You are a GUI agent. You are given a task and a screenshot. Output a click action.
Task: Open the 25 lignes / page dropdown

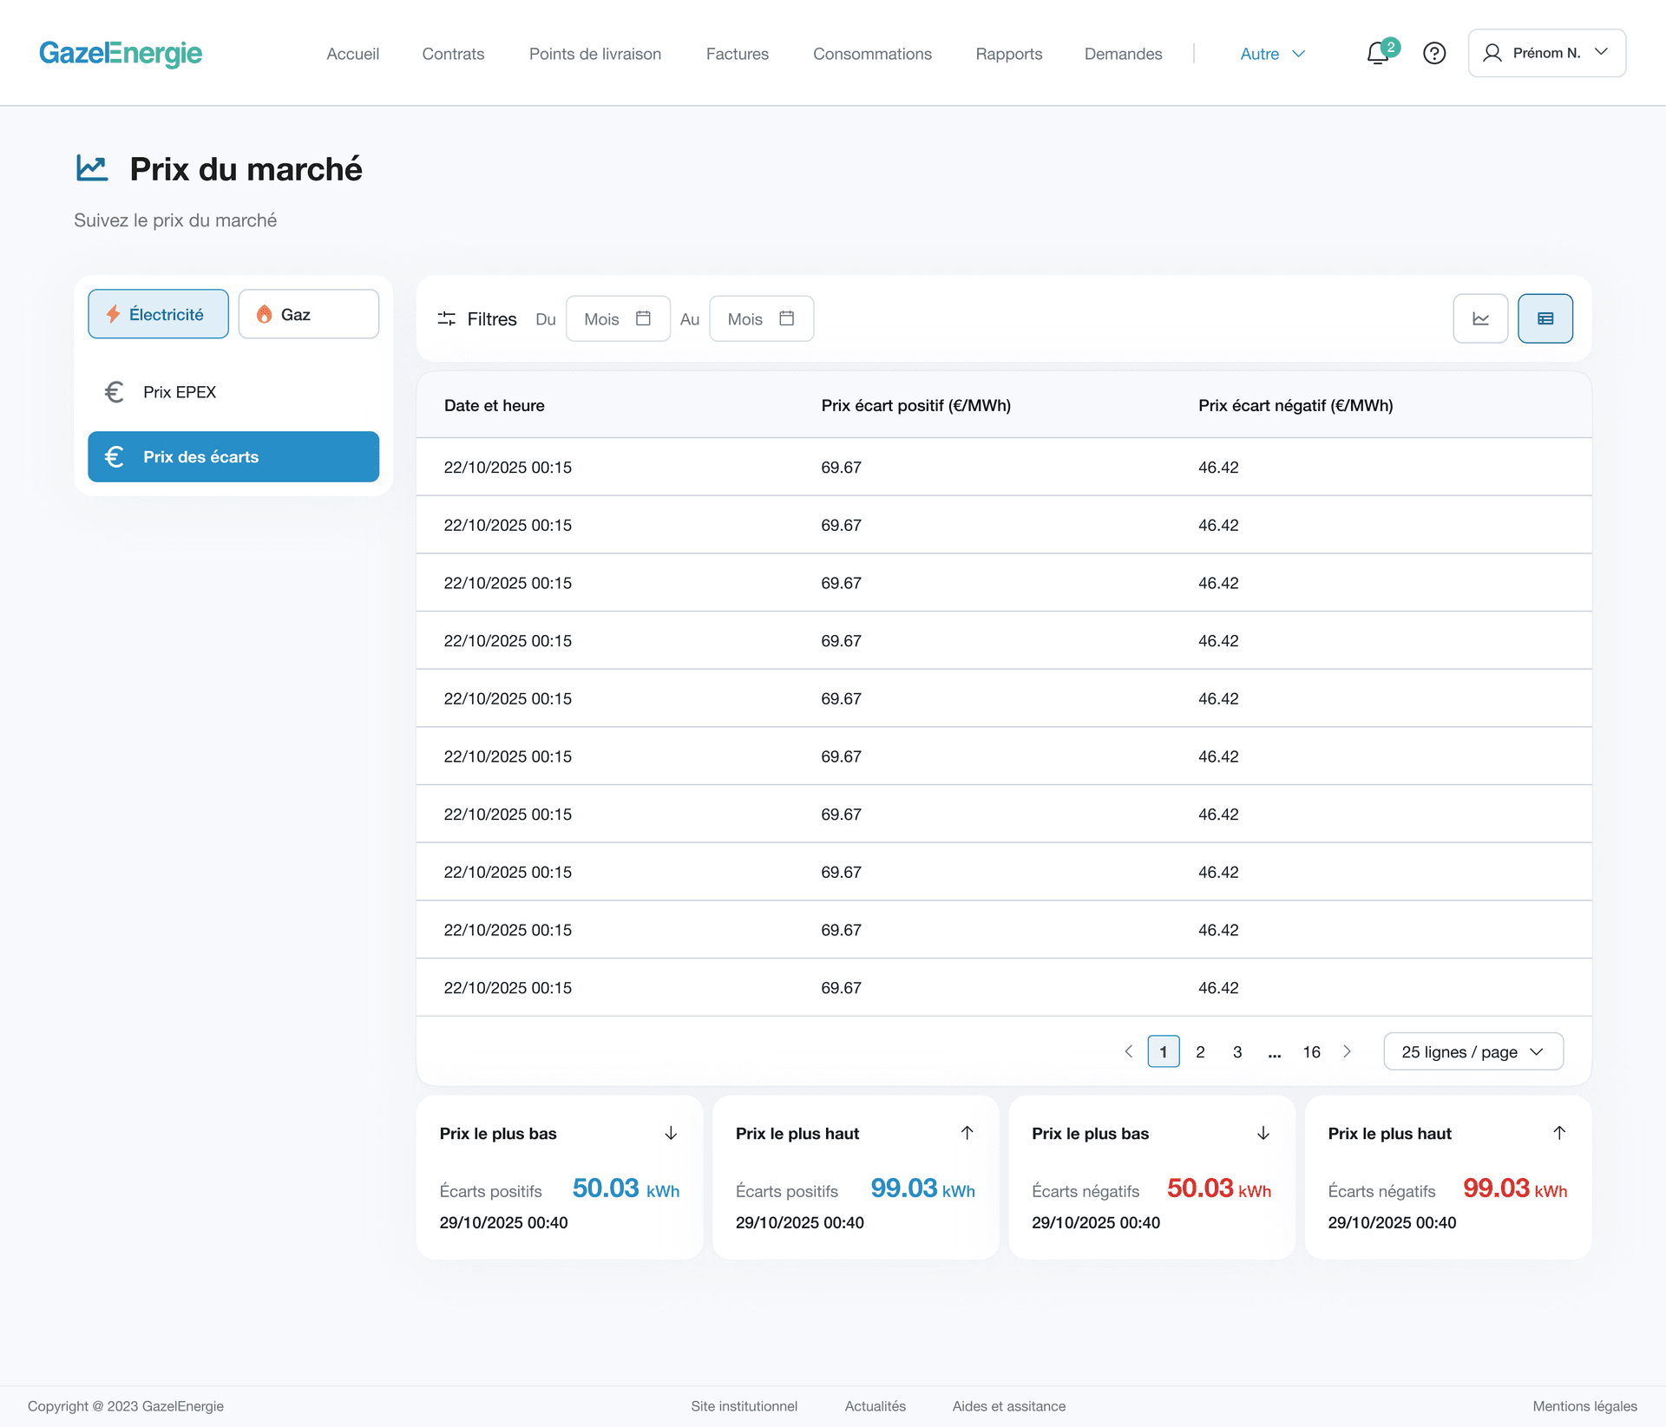(1473, 1051)
